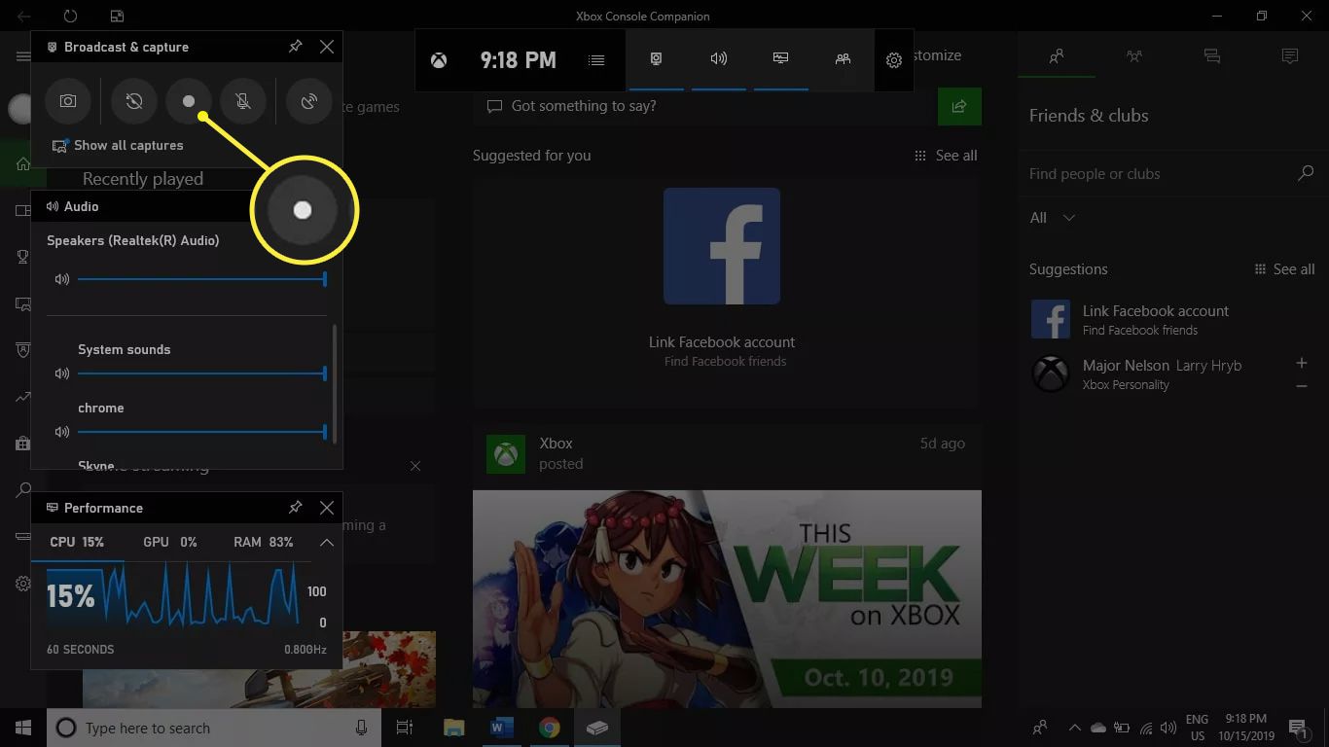Mute chrome volume icon
This screenshot has height=747, width=1329.
(62, 431)
